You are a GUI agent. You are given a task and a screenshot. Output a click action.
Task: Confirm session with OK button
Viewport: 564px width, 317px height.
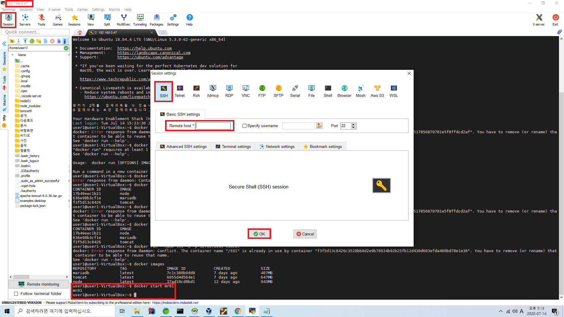[x=259, y=234]
